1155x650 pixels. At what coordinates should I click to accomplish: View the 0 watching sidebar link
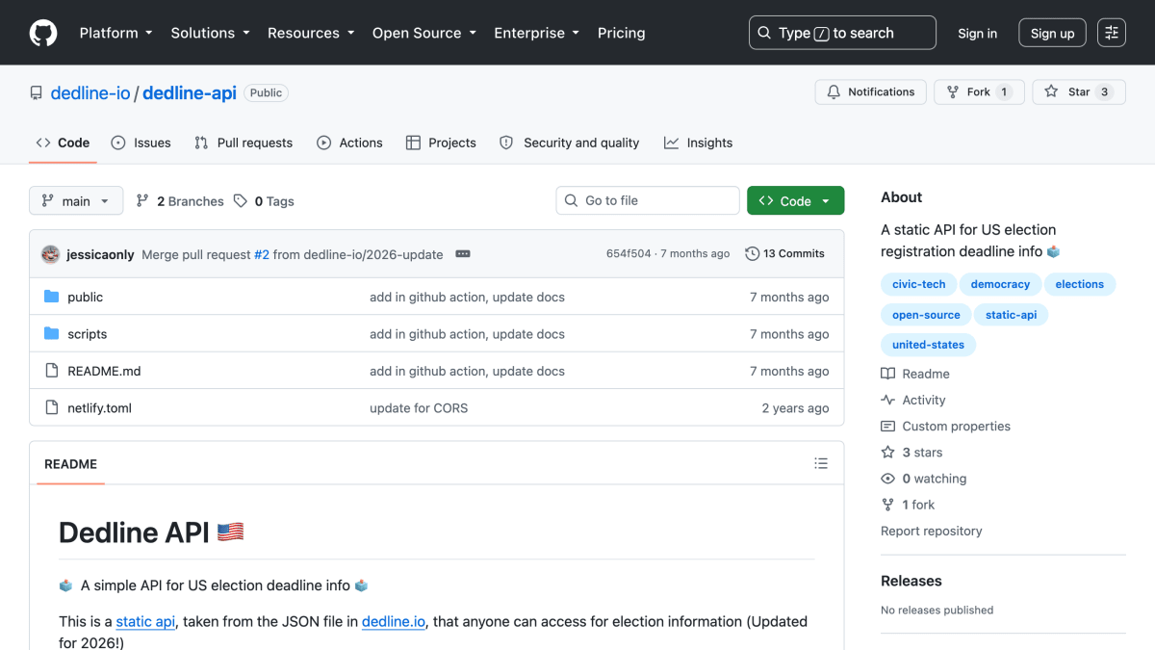(x=924, y=479)
